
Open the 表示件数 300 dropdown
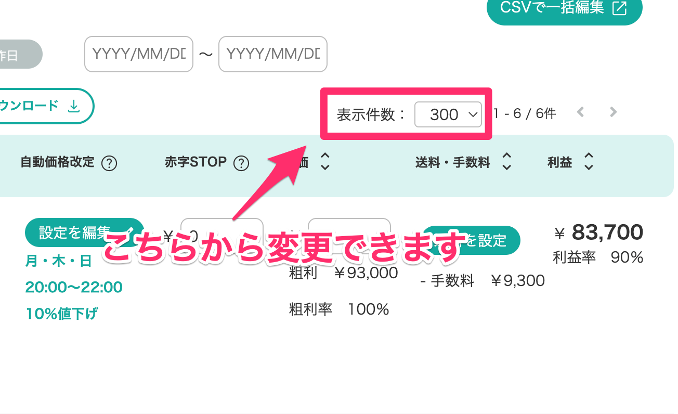448,114
